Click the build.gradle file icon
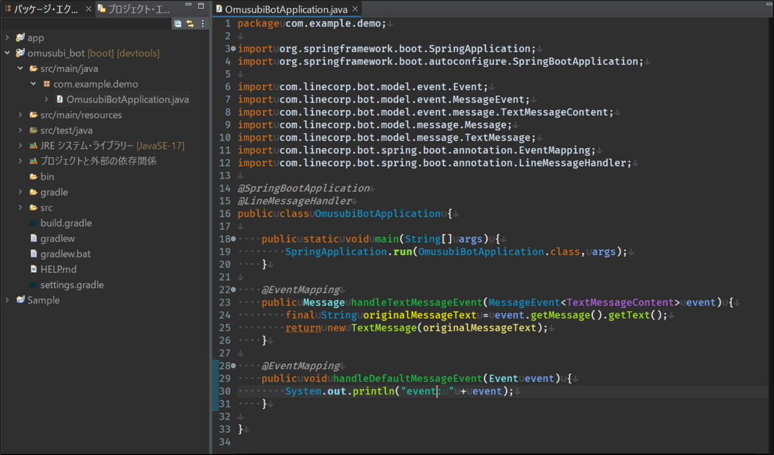Viewport: 774px width, 455px height. pyautogui.click(x=34, y=223)
